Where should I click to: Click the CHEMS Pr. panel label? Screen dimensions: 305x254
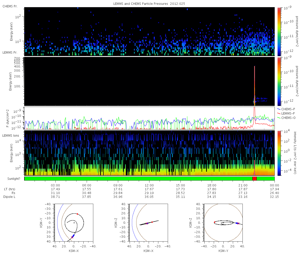tap(10, 6)
